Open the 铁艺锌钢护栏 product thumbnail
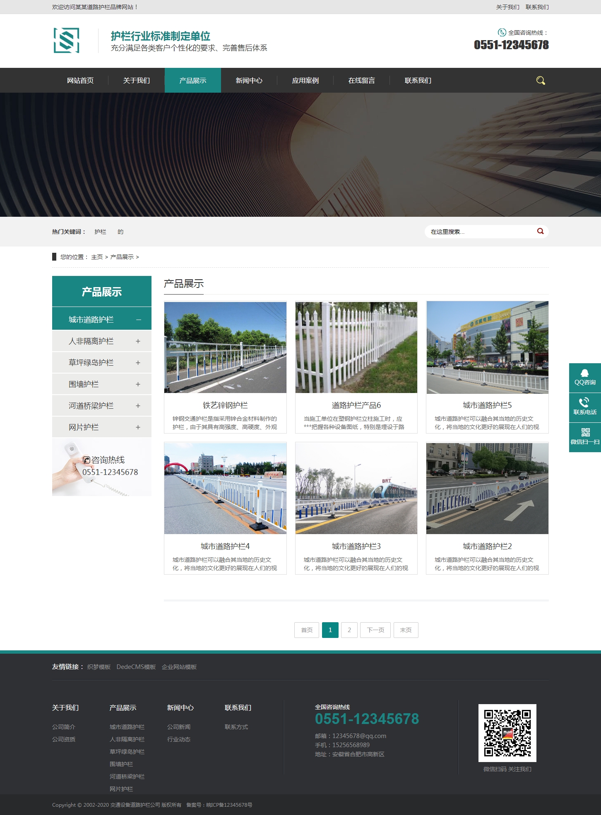The image size is (601, 815). click(225, 348)
